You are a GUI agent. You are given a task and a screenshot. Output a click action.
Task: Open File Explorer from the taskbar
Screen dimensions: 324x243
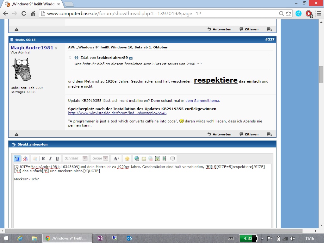tap(34, 238)
